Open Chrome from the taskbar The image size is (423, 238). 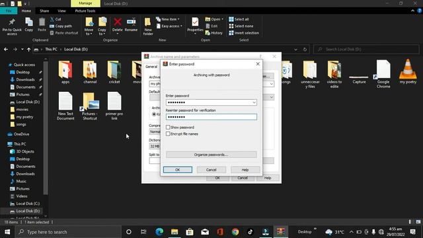click(x=235, y=231)
